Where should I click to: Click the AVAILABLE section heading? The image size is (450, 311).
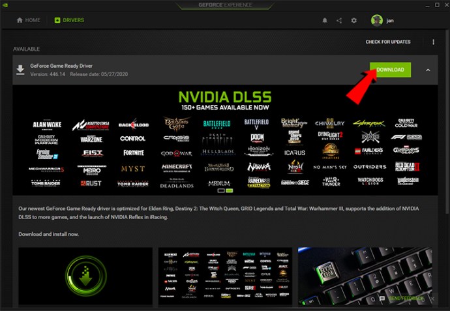point(26,49)
